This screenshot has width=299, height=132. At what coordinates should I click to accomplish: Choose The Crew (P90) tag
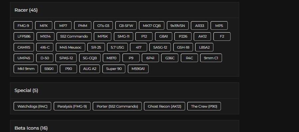tap(204, 106)
